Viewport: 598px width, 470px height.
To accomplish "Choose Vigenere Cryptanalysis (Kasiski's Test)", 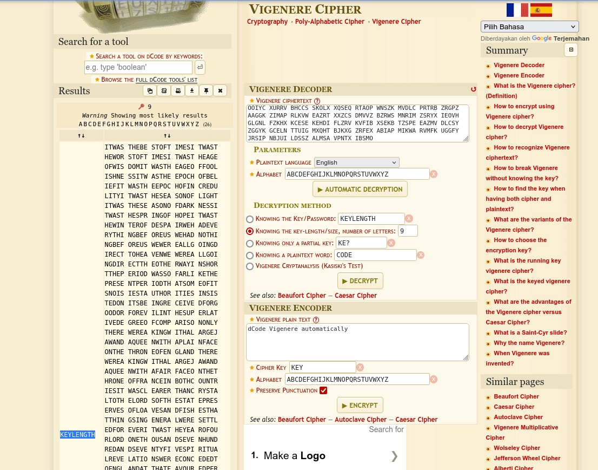I will 250,266.
